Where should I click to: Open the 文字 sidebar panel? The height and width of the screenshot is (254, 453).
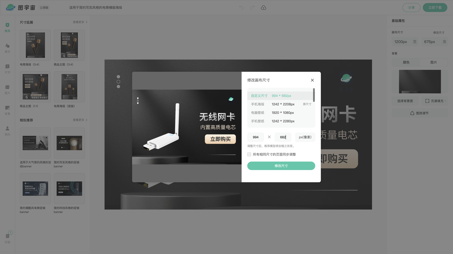pyautogui.click(x=7, y=69)
